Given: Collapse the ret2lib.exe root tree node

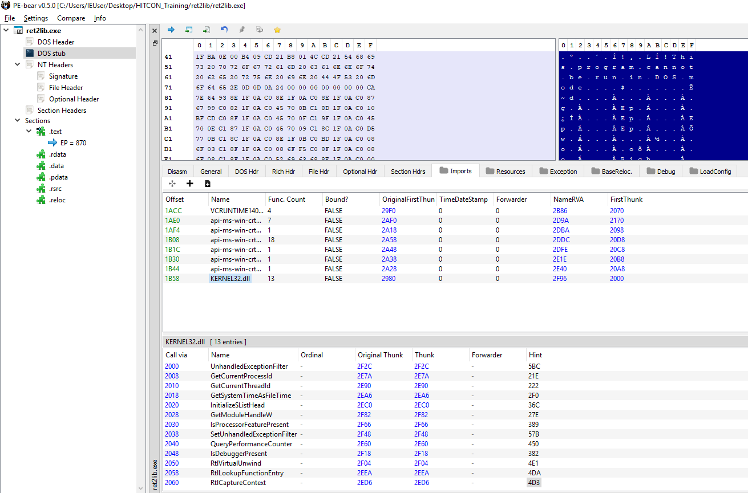Looking at the screenshot, I should [x=6, y=30].
